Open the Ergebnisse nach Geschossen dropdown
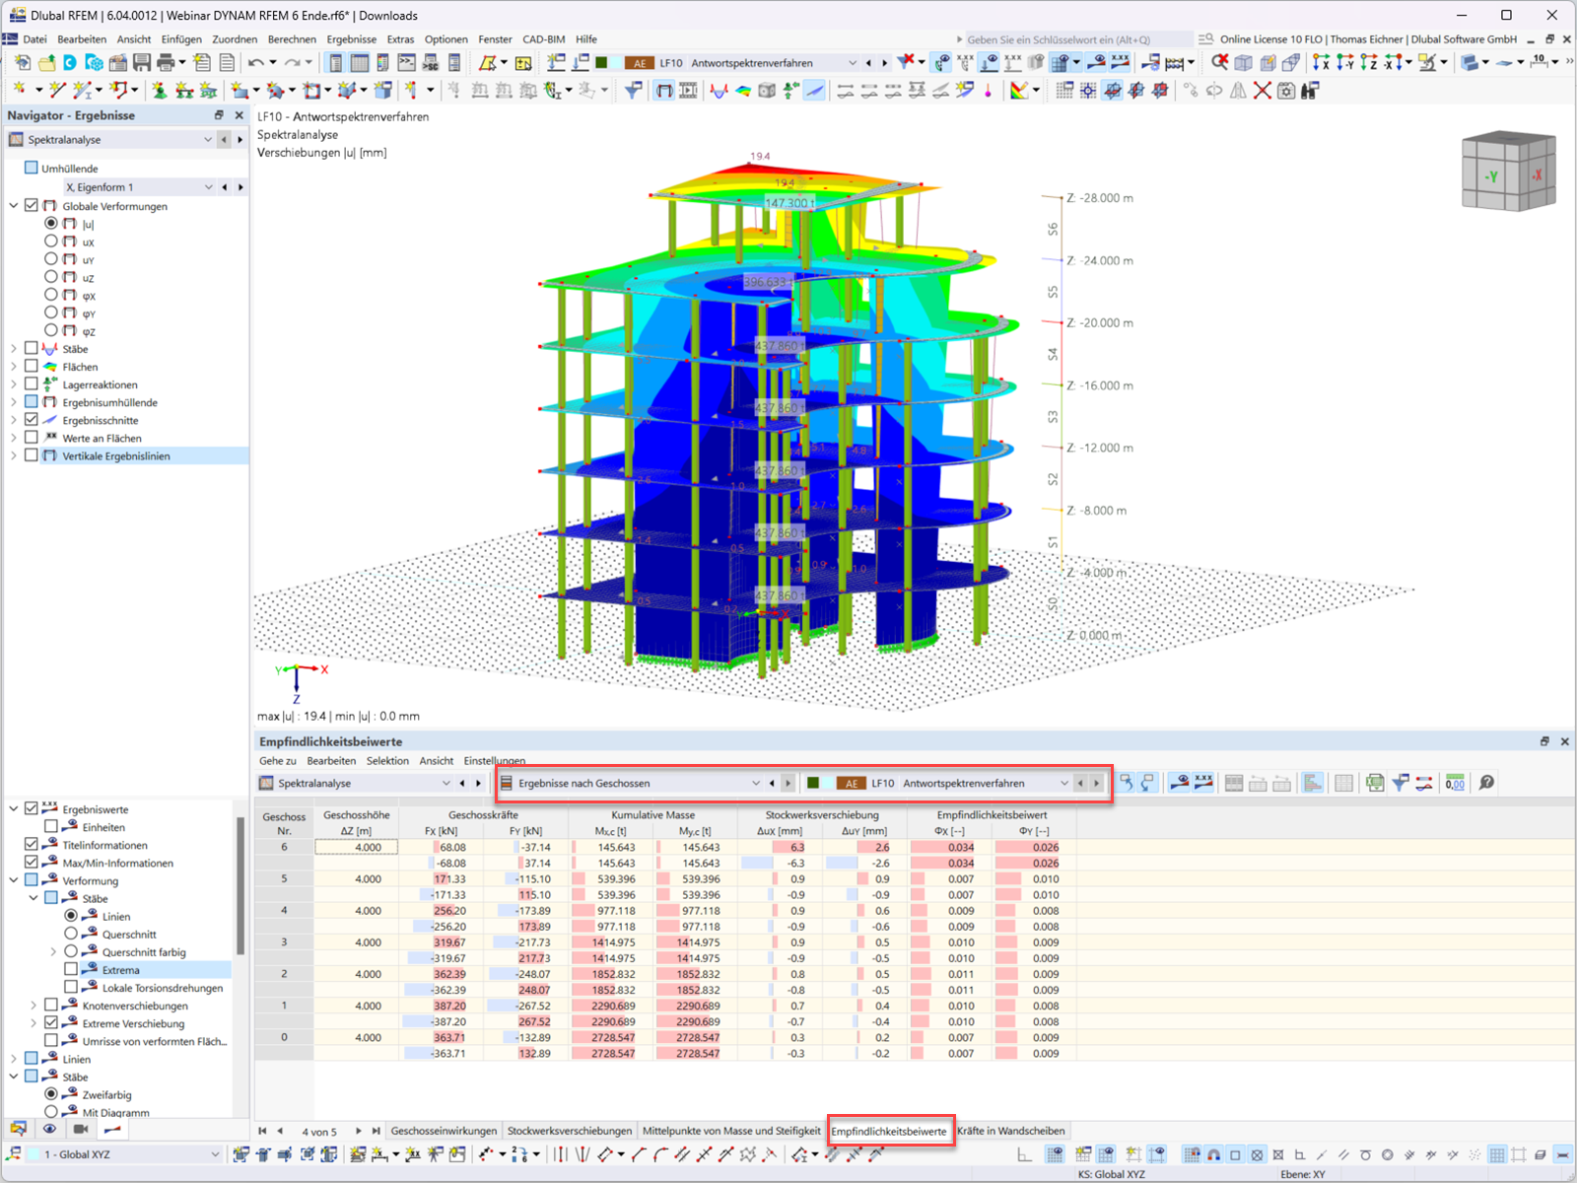 tap(755, 783)
